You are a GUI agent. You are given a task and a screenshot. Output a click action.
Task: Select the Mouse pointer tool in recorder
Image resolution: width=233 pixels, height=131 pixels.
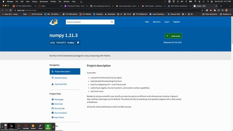11,126
